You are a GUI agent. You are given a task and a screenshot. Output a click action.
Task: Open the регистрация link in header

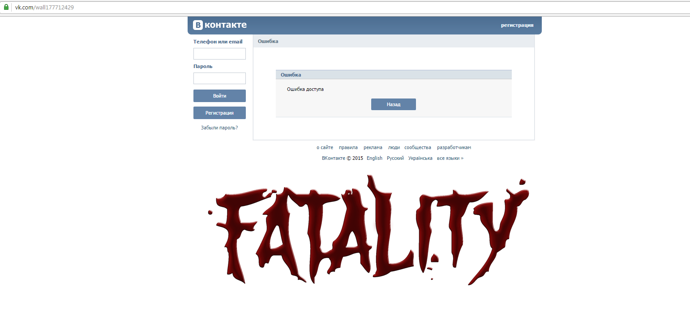(517, 25)
